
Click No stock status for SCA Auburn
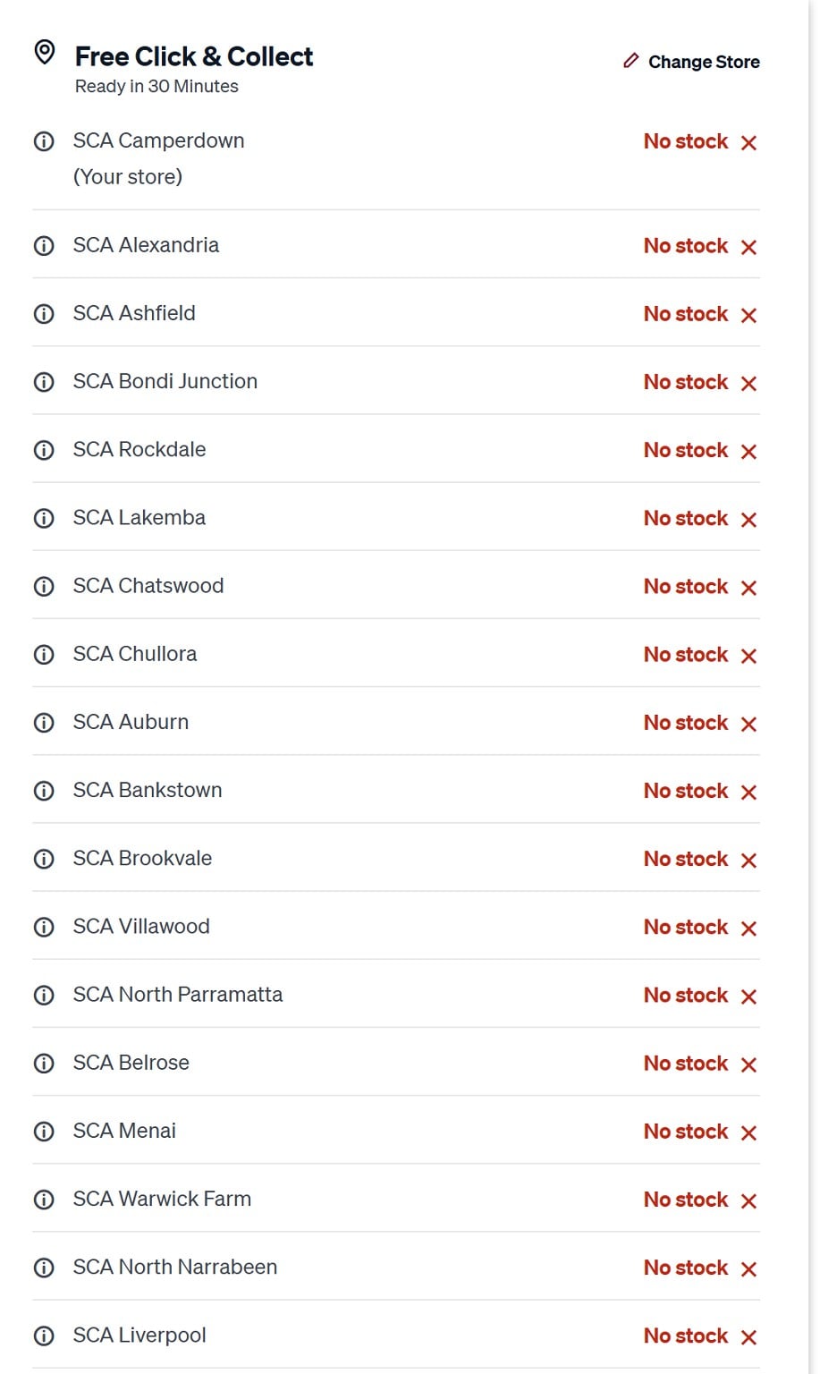(686, 723)
